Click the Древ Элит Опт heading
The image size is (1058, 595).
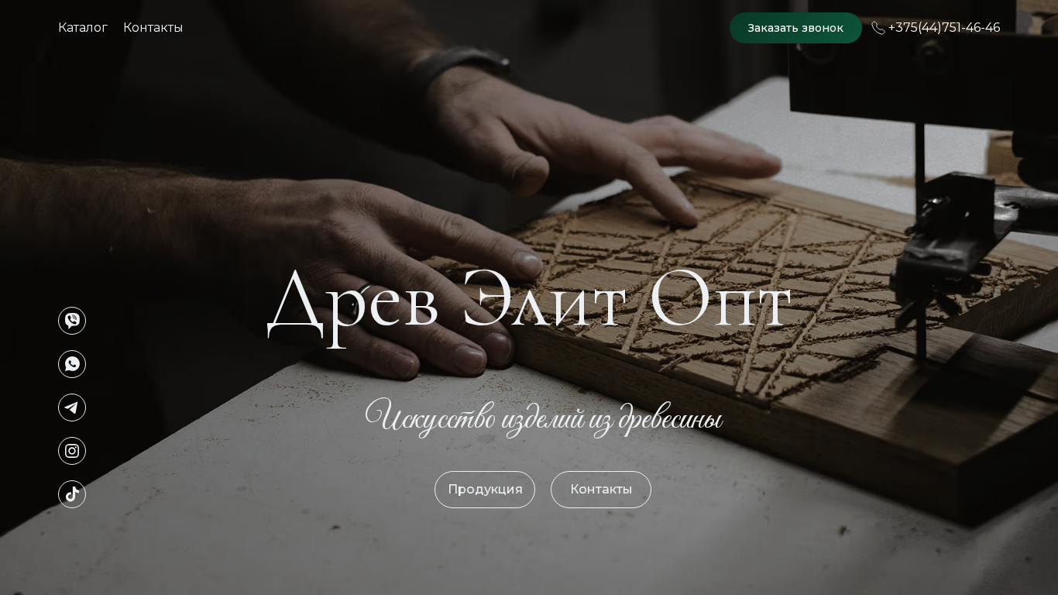529,304
